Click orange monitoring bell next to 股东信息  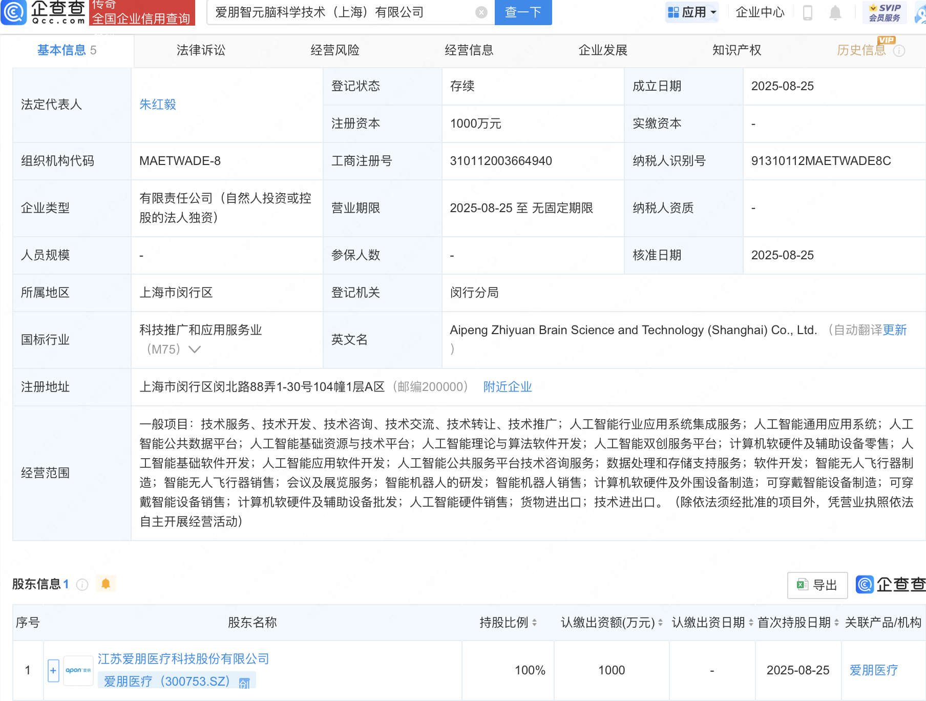point(106,584)
